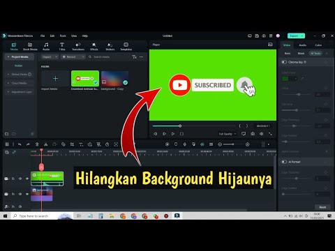Open the Media panel icon

pos(14,46)
